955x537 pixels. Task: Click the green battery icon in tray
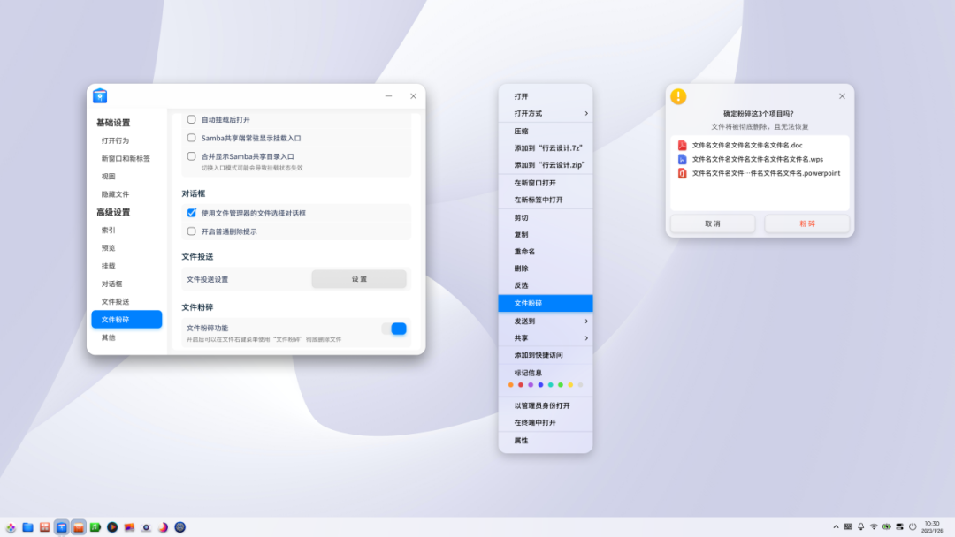click(x=887, y=526)
